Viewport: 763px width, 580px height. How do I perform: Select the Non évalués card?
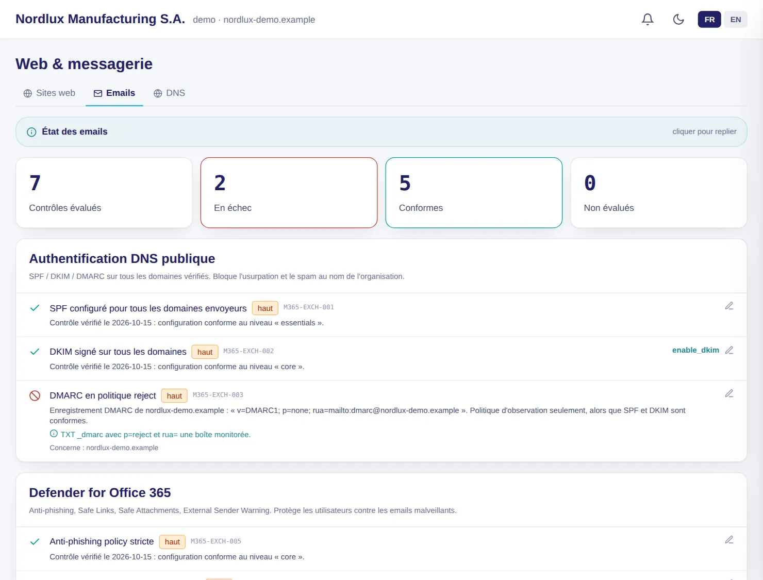point(659,193)
